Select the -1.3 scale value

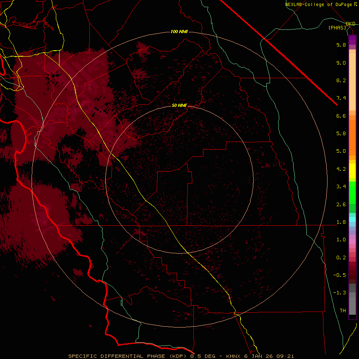tap(339, 293)
